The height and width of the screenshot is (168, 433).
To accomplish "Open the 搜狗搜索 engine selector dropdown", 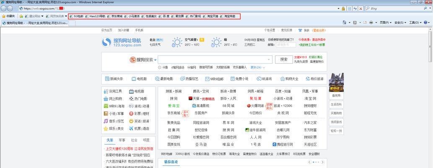I will coord(155,60).
